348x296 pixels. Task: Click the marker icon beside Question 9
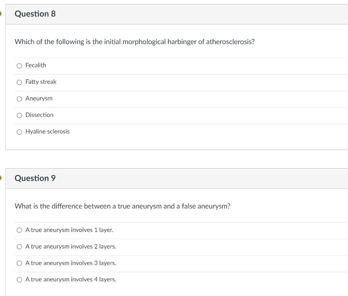point(1,178)
